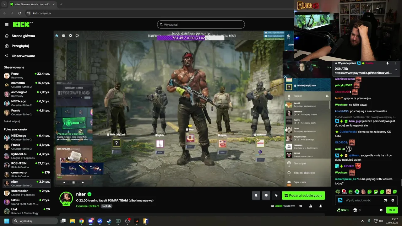The height and width of the screenshot is (226, 402).
Task: Click the user icon right of report
Action: [321, 206]
